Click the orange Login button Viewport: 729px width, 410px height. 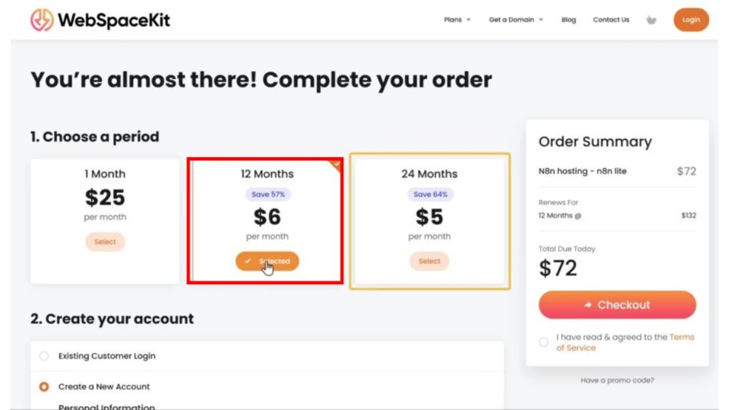(691, 20)
